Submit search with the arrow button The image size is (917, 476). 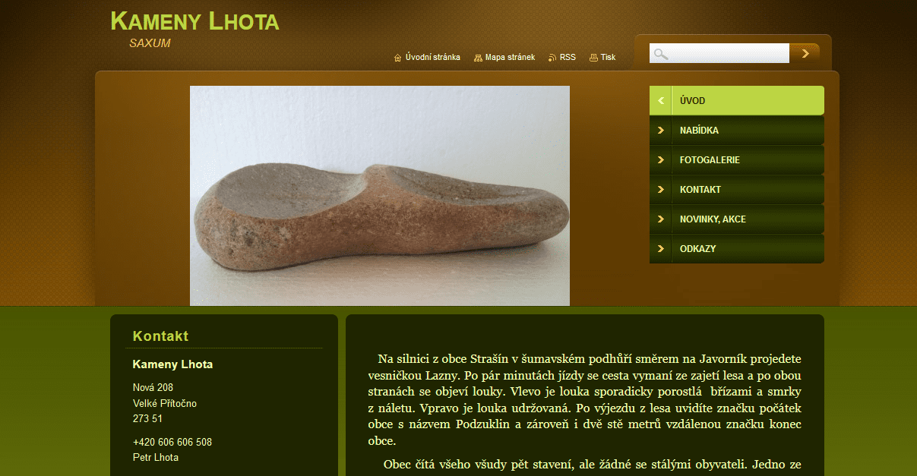pyautogui.click(x=805, y=53)
